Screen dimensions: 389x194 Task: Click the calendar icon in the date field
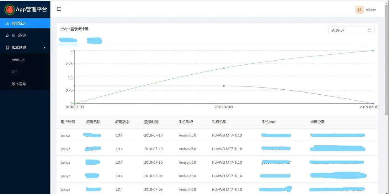coord(370,30)
